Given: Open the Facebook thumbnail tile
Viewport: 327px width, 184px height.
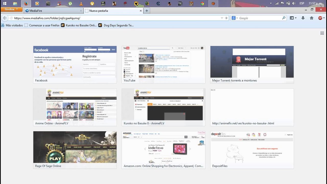Looking at the screenshot, I should coord(75,65).
